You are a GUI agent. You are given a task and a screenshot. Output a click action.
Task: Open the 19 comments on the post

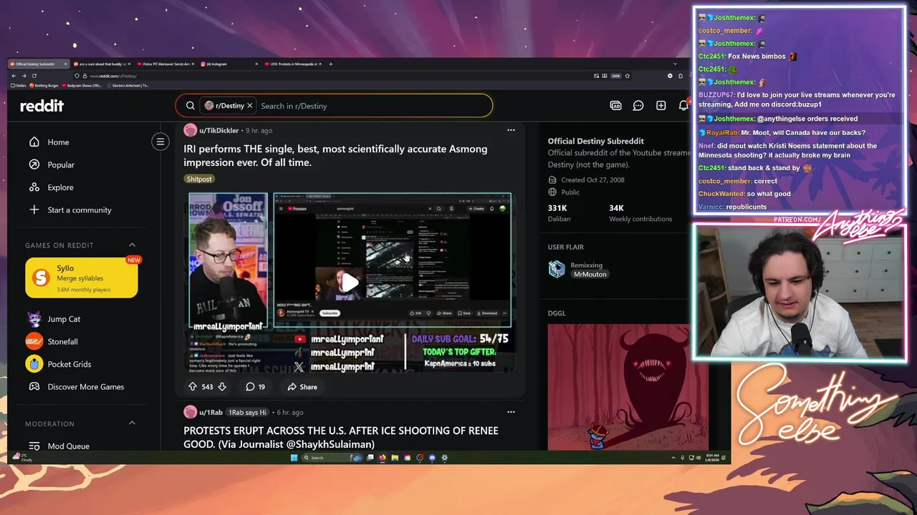click(x=256, y=386)
